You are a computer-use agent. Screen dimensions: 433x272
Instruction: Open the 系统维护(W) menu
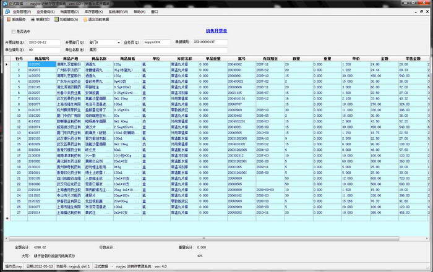118,12
